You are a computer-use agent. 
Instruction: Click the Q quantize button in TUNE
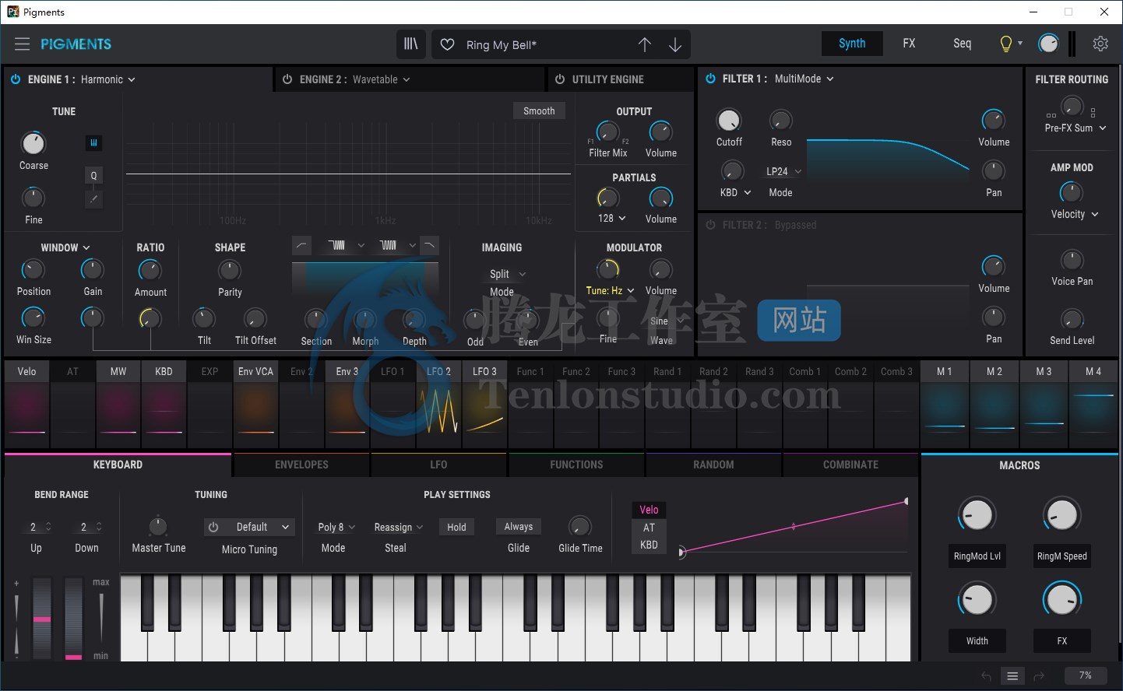point(93,175)
